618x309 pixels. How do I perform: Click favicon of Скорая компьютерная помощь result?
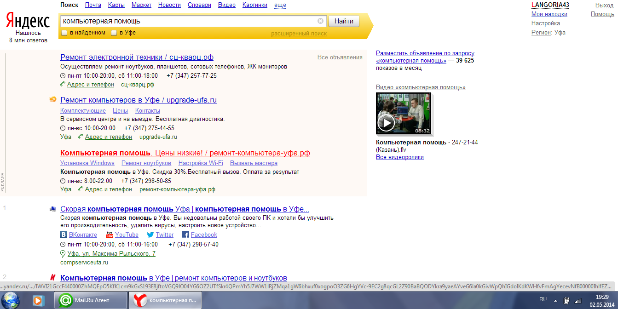pos(53,209)
